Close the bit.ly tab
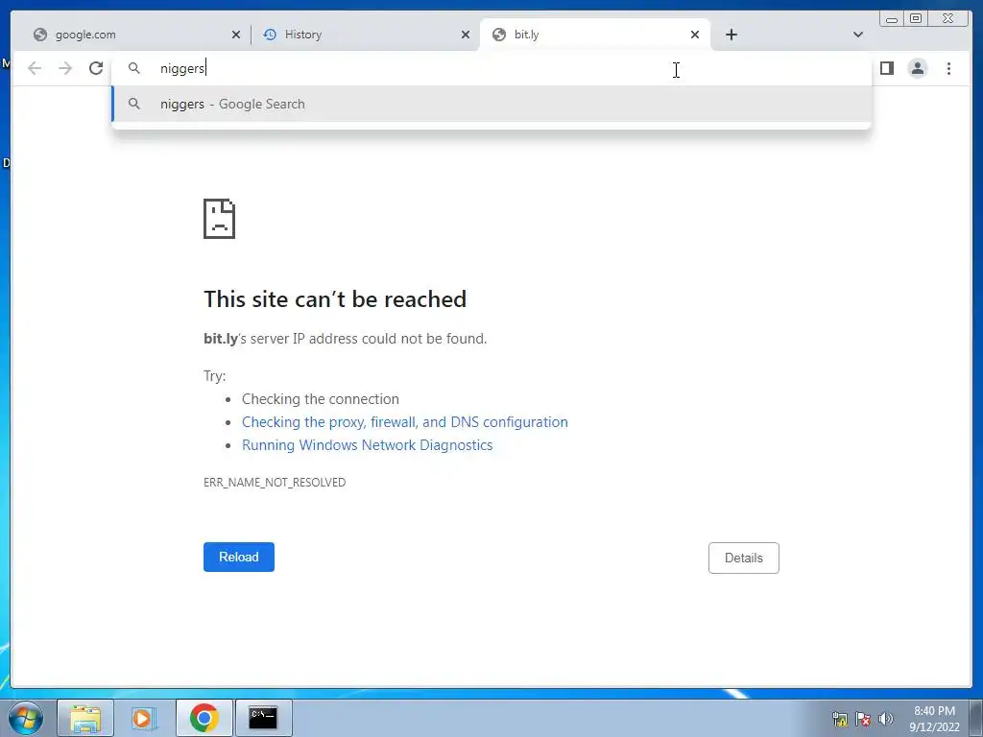 pyautogui.click(x=695, y=35)
